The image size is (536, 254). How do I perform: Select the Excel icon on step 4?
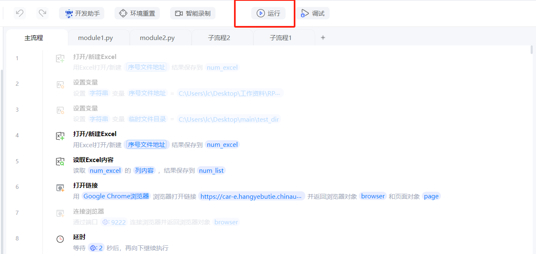(60, 136)
